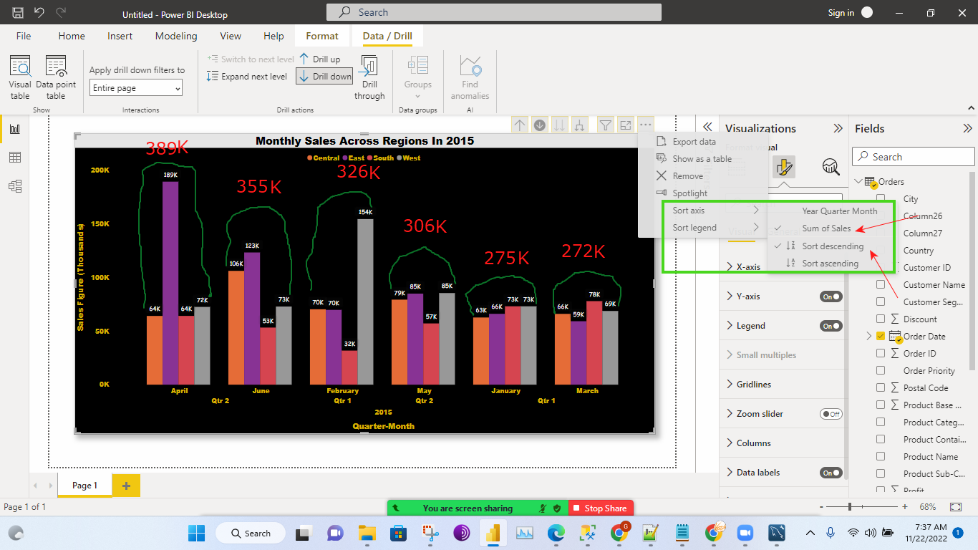Check the Order ID field checkbox
978x550 pixels.
[881, 354]
